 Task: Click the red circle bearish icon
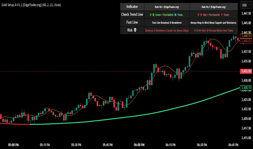pyautogui.click(x=201, y=14)
